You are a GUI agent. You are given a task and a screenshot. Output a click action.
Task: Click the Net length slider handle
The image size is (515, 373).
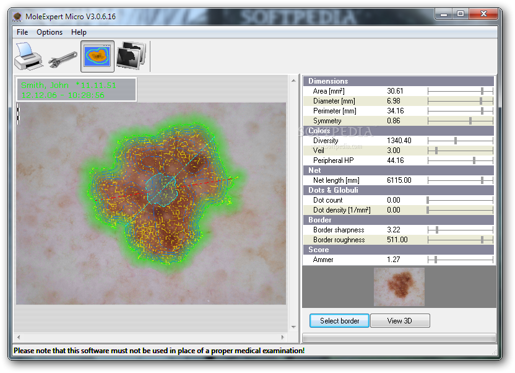coord(482,180)
